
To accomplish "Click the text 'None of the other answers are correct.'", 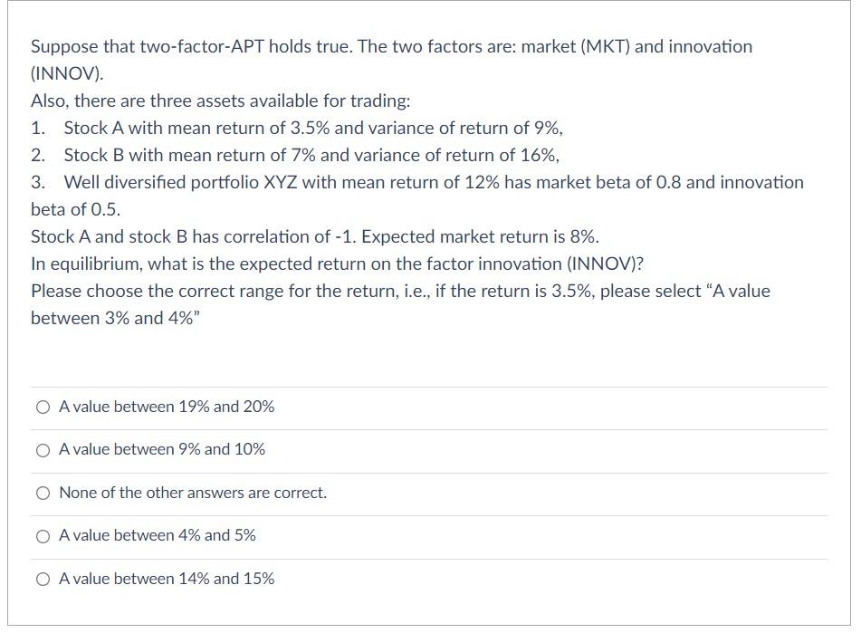I will click(x=193, y=494).
